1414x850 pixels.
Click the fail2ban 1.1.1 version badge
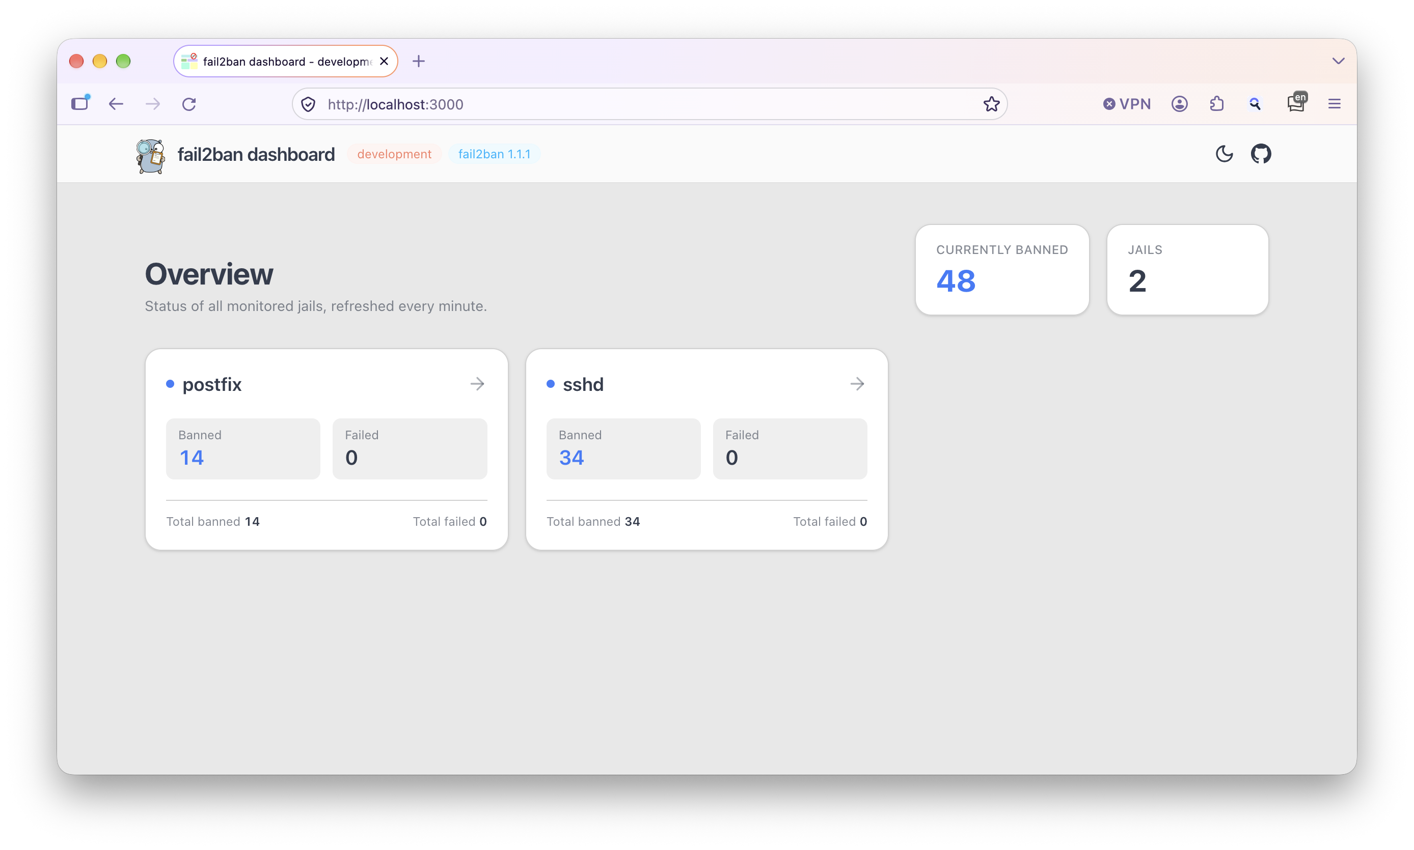494,154
